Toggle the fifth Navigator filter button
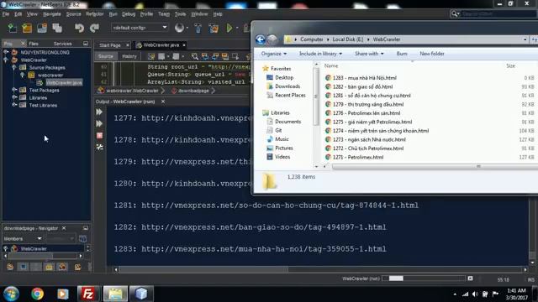 (62, 267)
